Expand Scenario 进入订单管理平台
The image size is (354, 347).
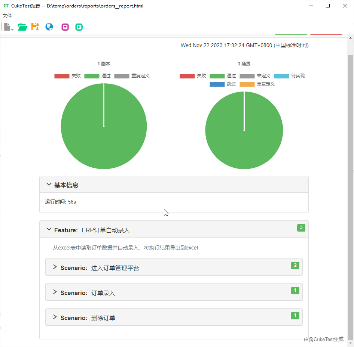(x=55, y=267)
